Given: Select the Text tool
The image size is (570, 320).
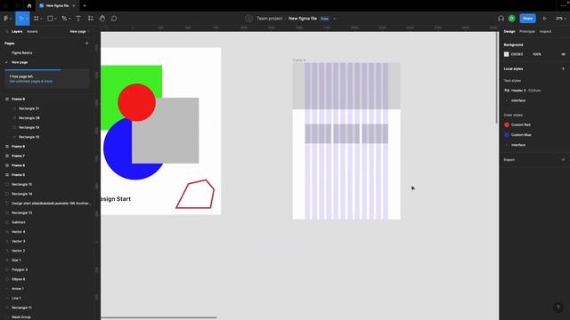Looking at the screenshot, I should click(x=78, y=19).
